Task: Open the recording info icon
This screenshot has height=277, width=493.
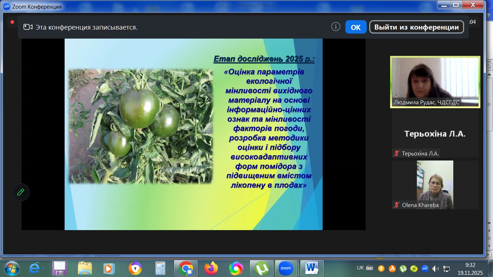Action: 336,27
